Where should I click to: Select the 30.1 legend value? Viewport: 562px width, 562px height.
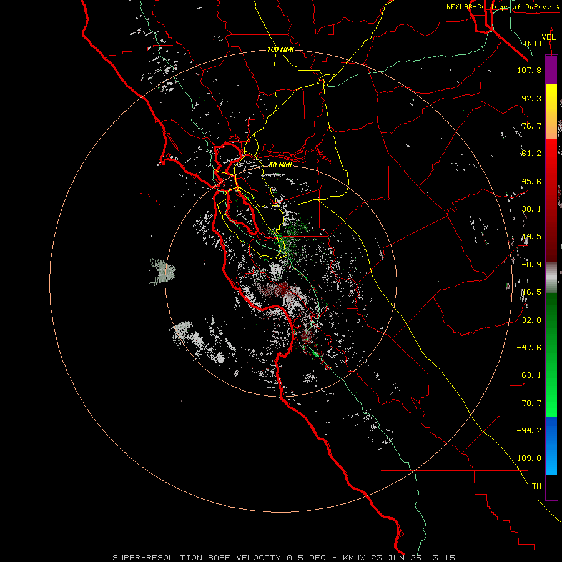pos(531,209)
